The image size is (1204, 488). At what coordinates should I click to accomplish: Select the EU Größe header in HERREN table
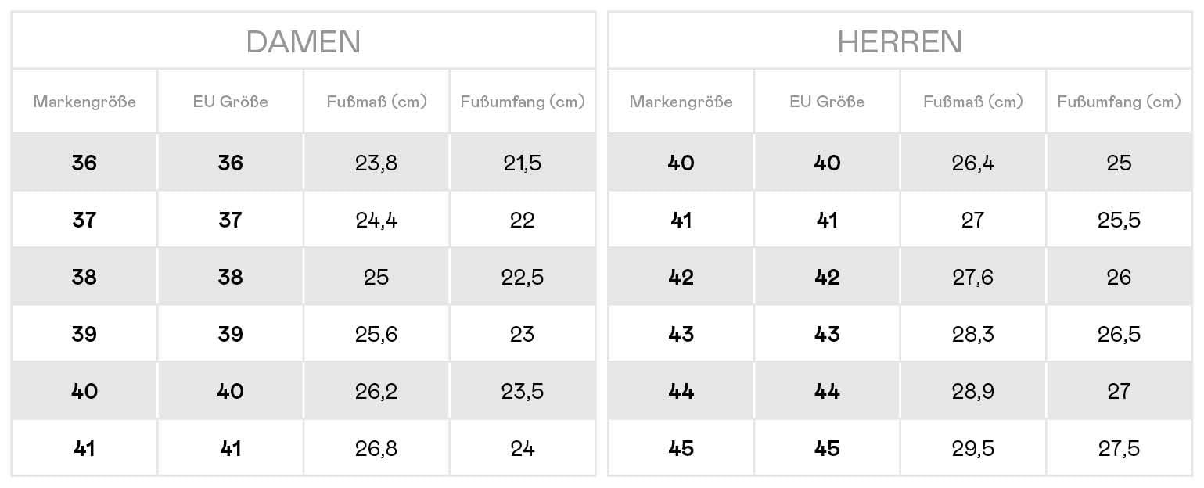[x=827, y=102]
